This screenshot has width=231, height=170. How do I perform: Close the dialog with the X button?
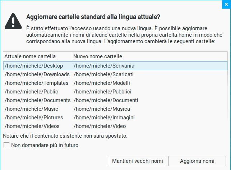pos(225,4)
